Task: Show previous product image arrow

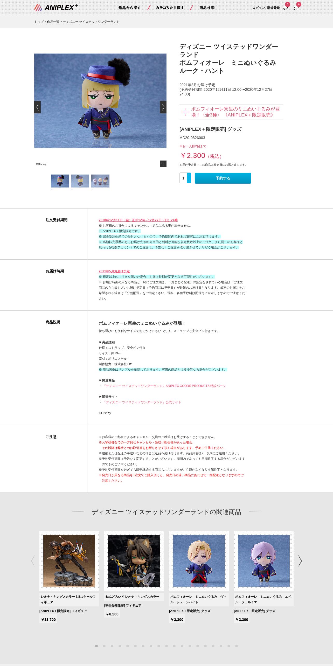Action: (x=37, y=107)
